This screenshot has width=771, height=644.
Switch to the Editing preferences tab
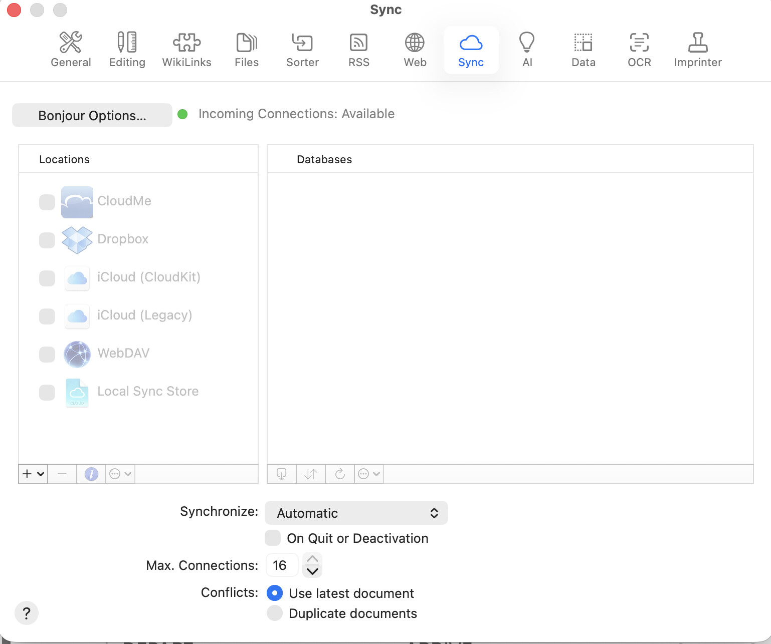pyautogui.click(x=127, y=50)
